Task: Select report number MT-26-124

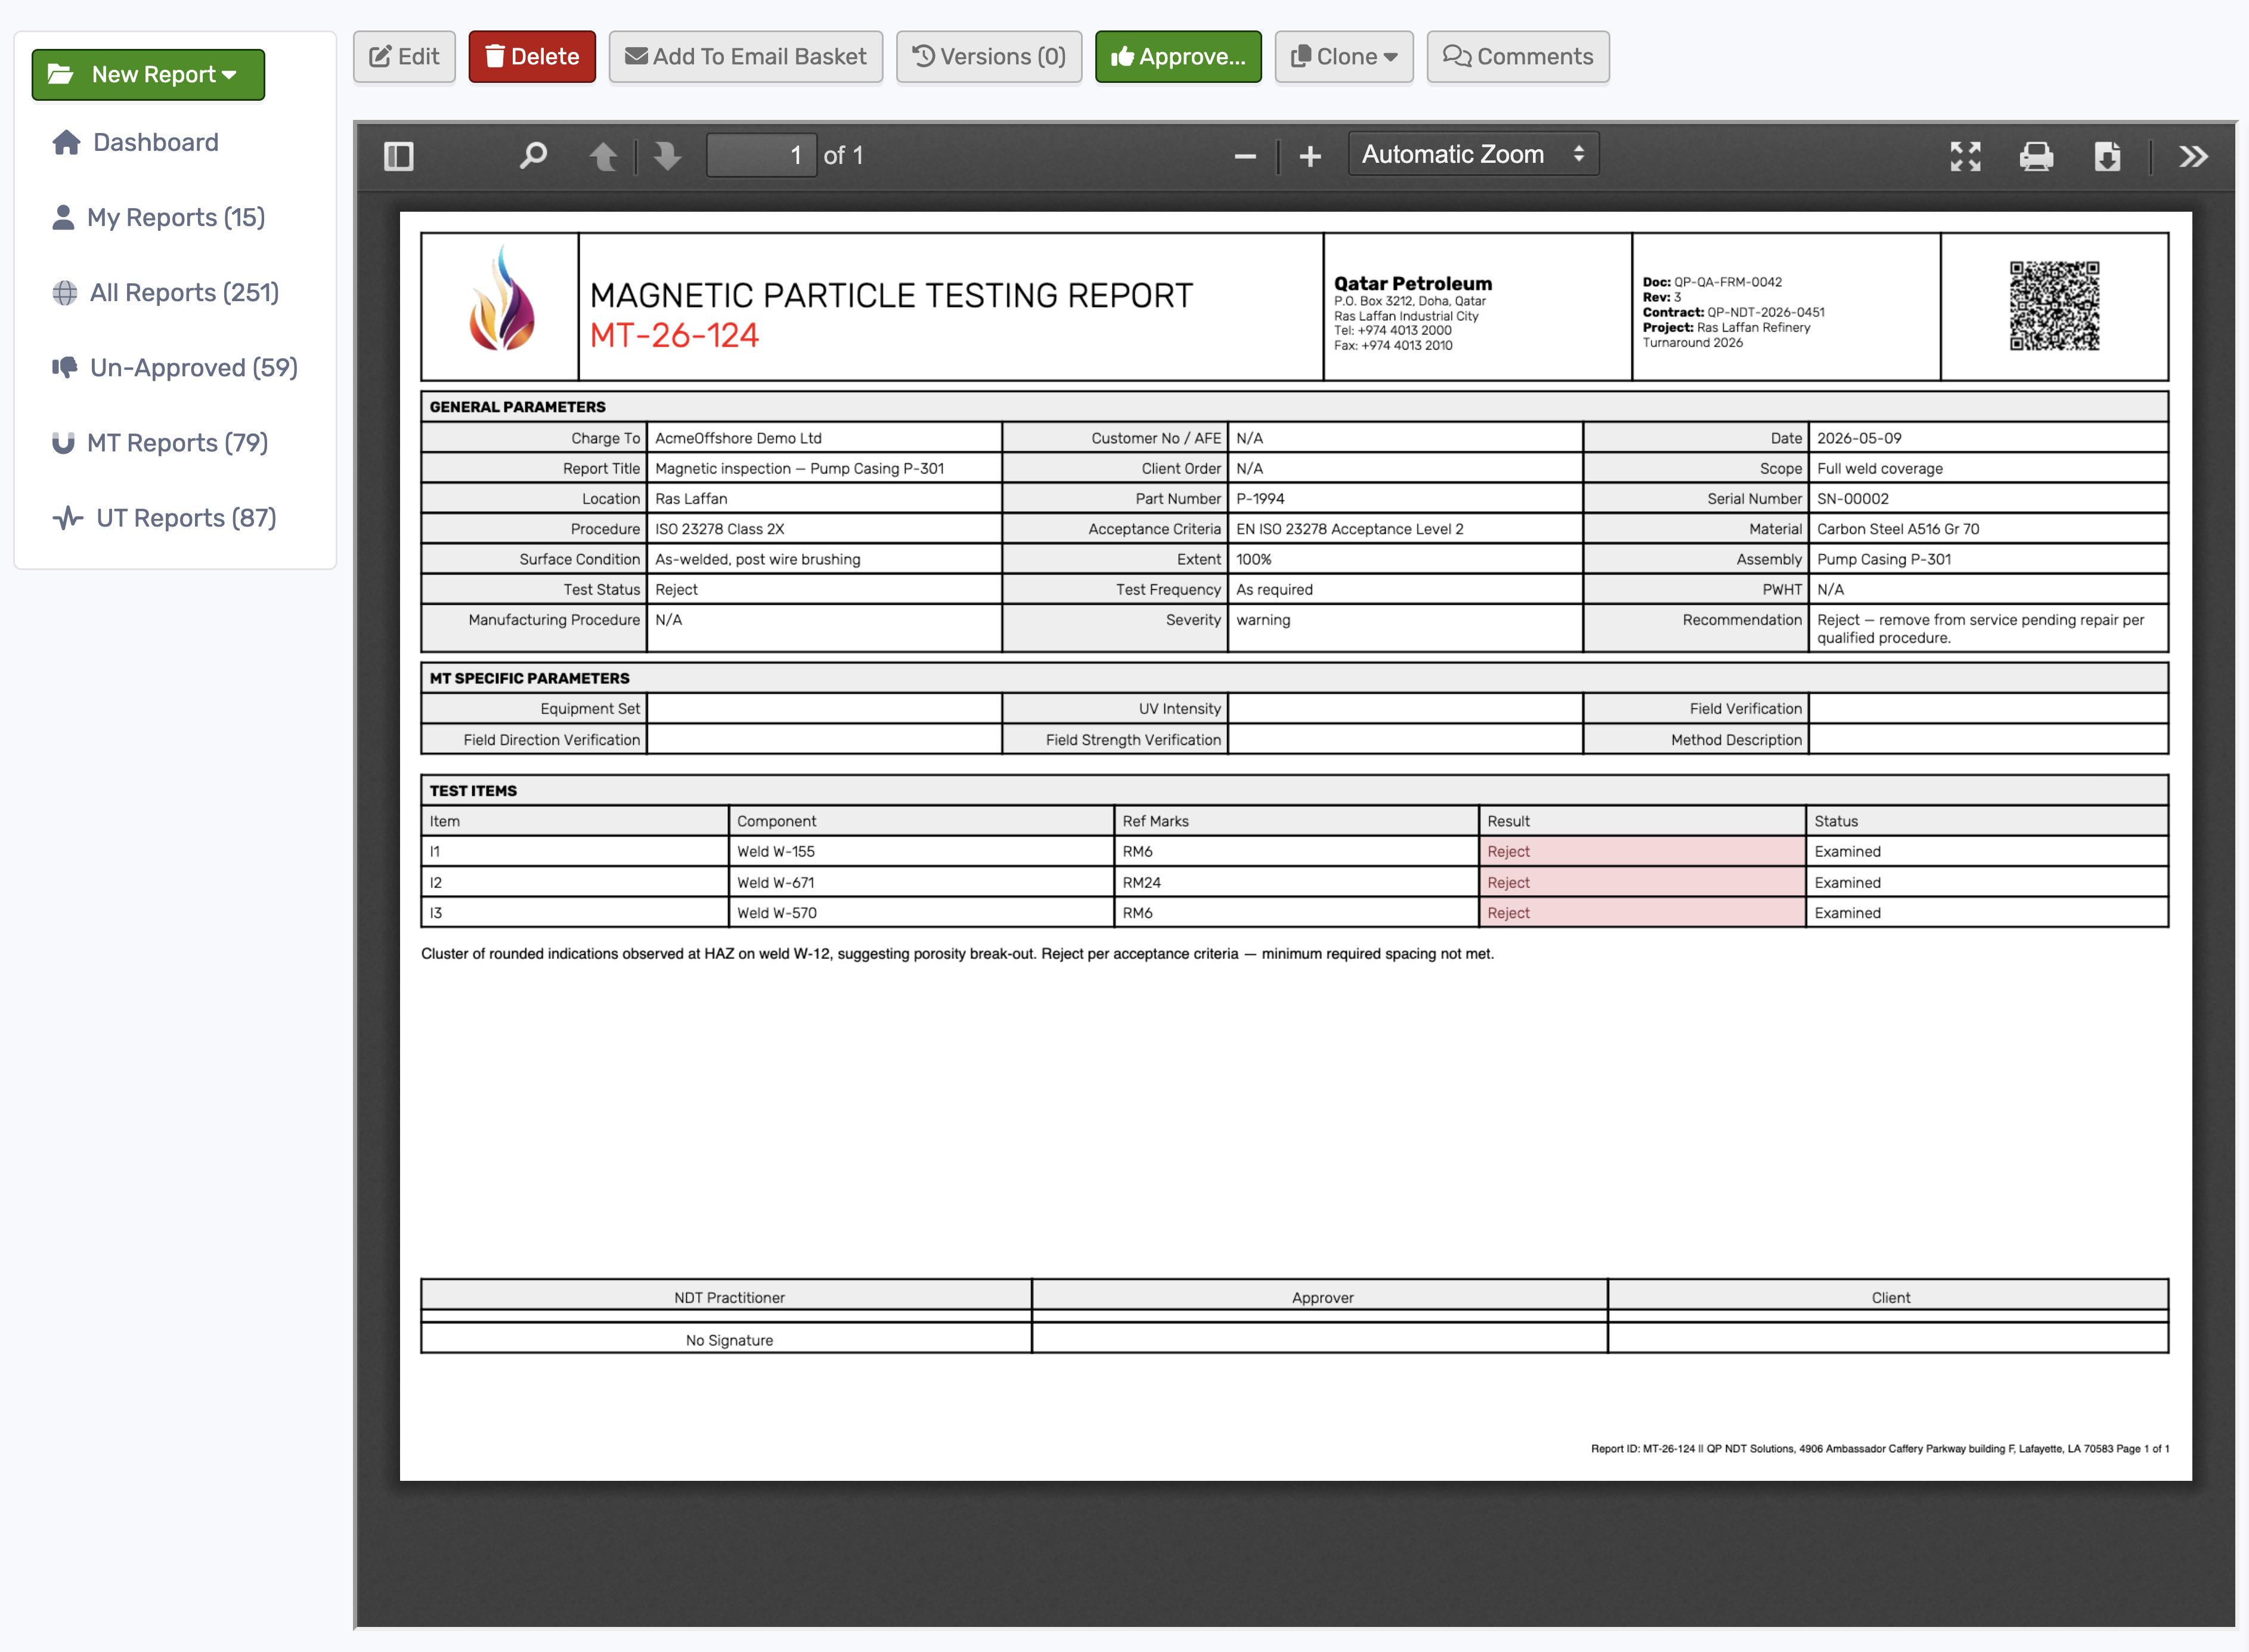Action: [x=674, y=335]
